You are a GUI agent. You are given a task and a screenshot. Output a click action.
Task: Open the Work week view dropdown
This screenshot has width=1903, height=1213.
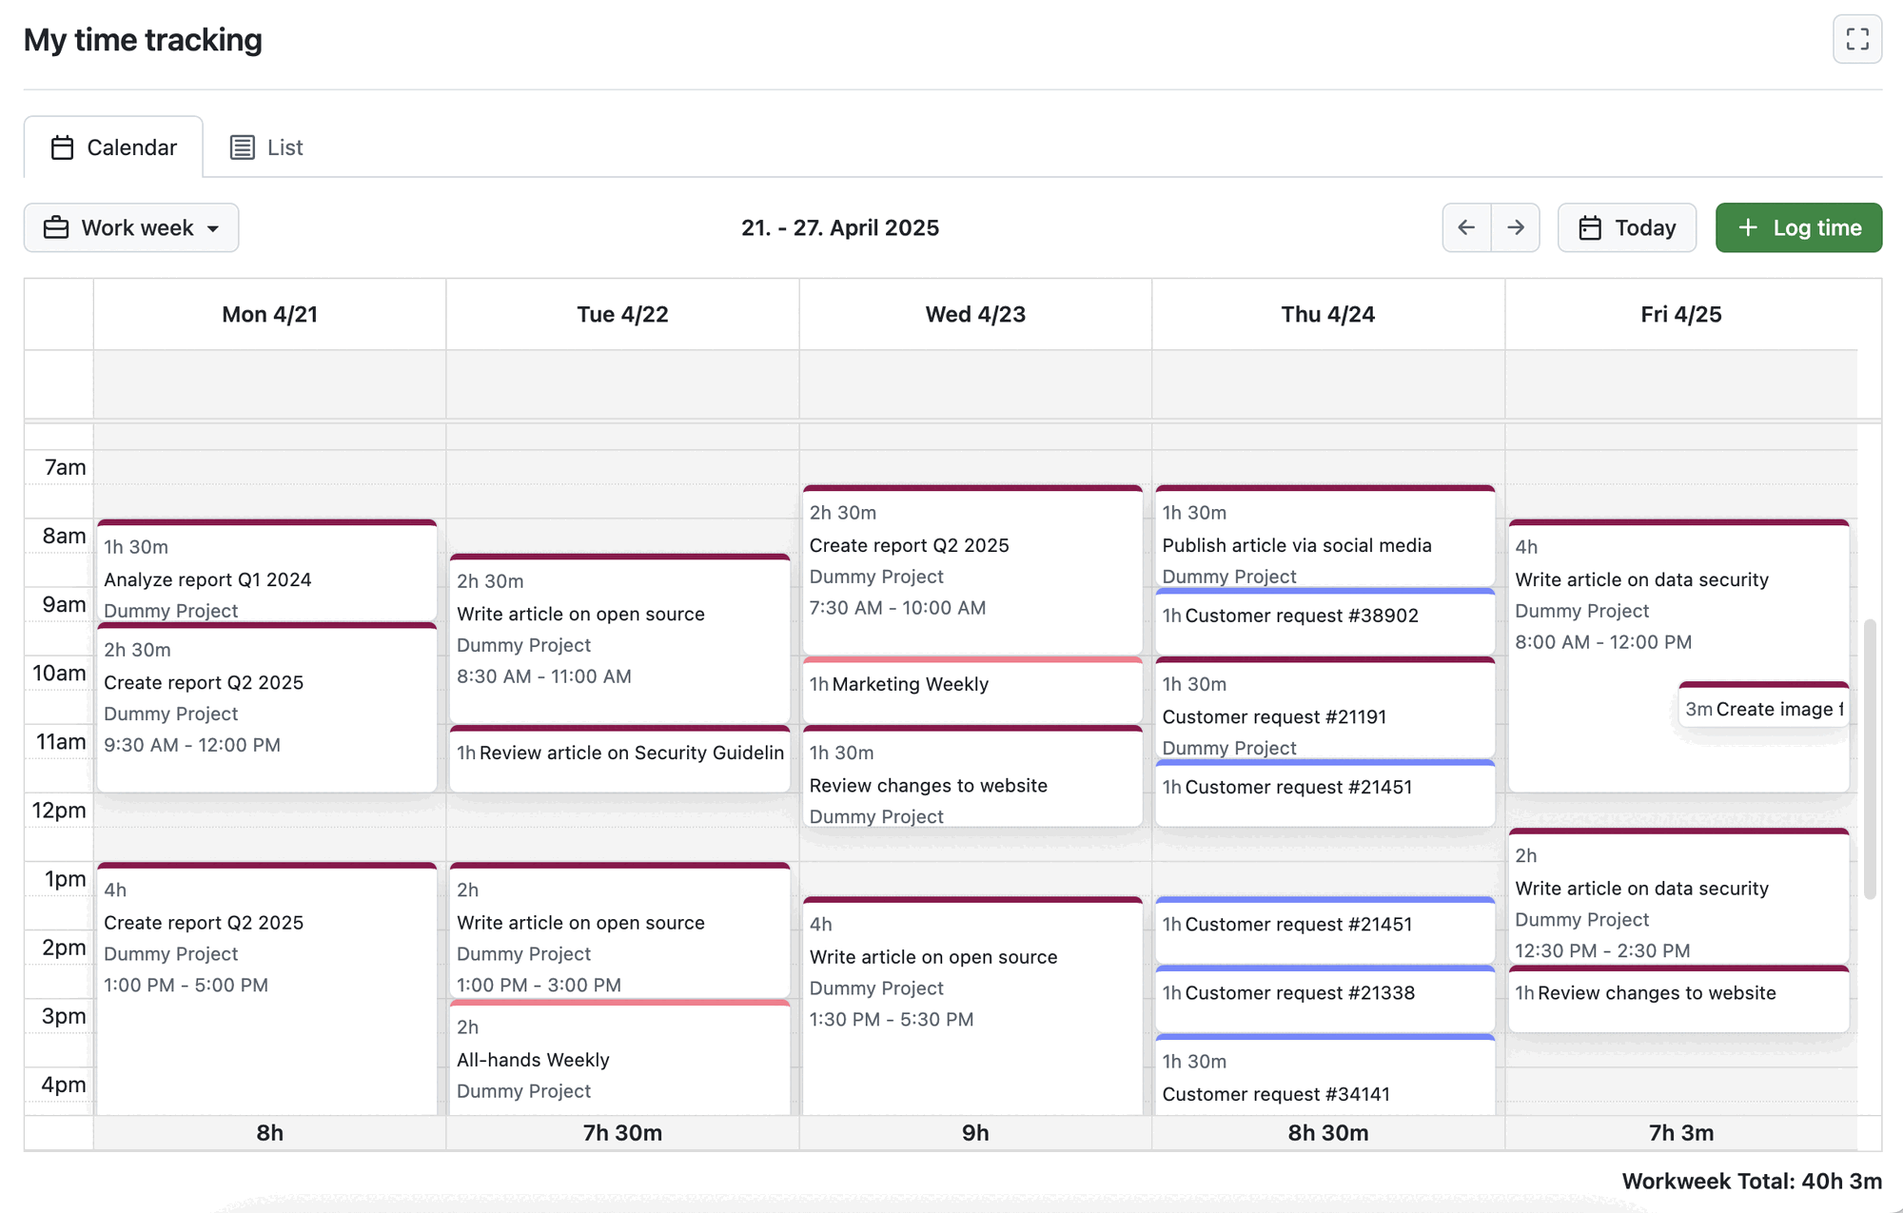point(130,227)
